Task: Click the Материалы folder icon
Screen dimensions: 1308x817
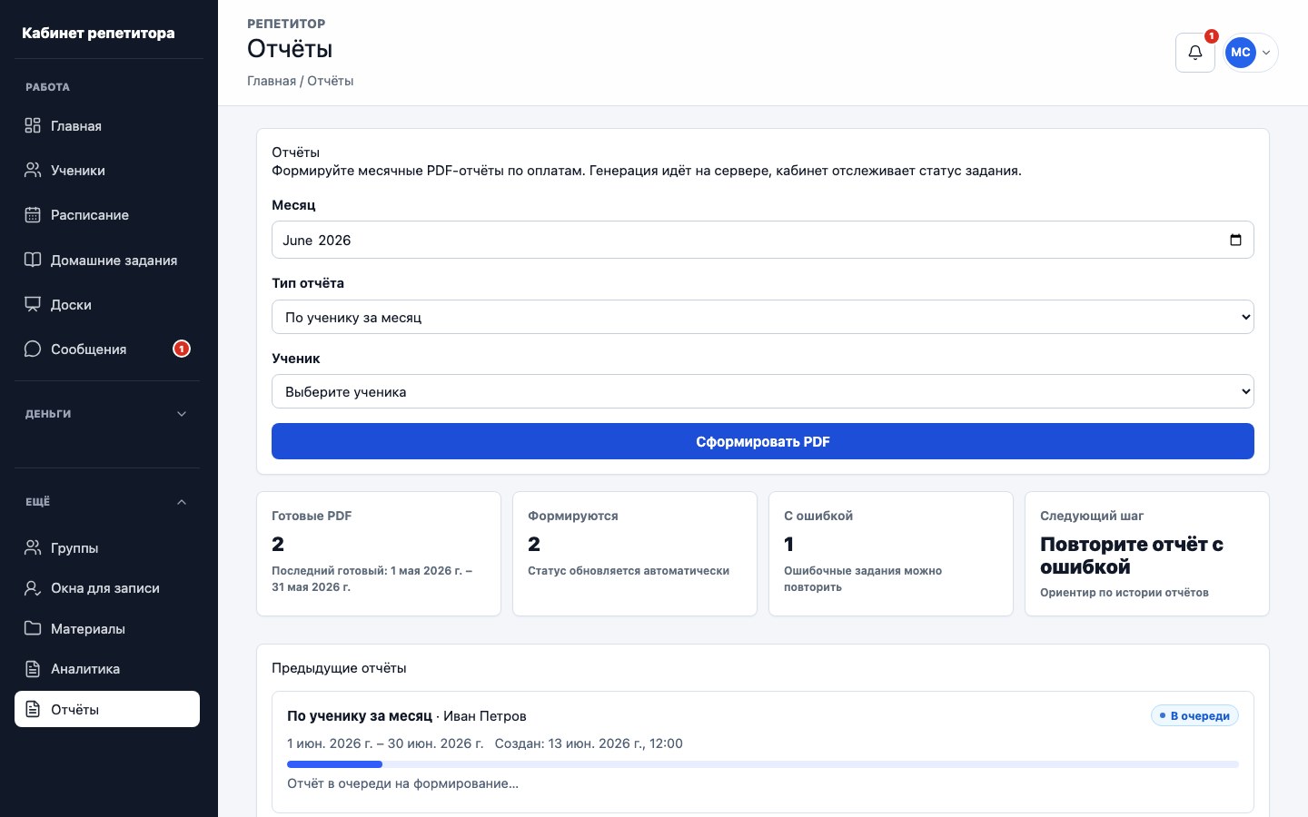Action: 33,628
